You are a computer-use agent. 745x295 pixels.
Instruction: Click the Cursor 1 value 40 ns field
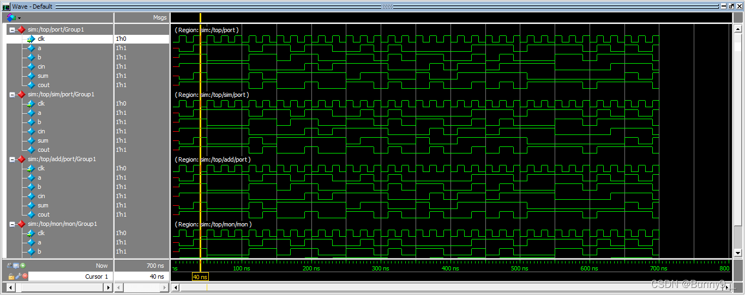(x=142, y=276)
